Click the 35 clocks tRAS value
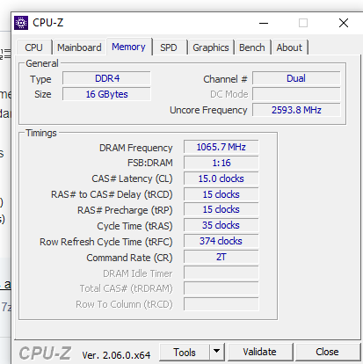This screenshot has height=364, width=363. point(221,225)
